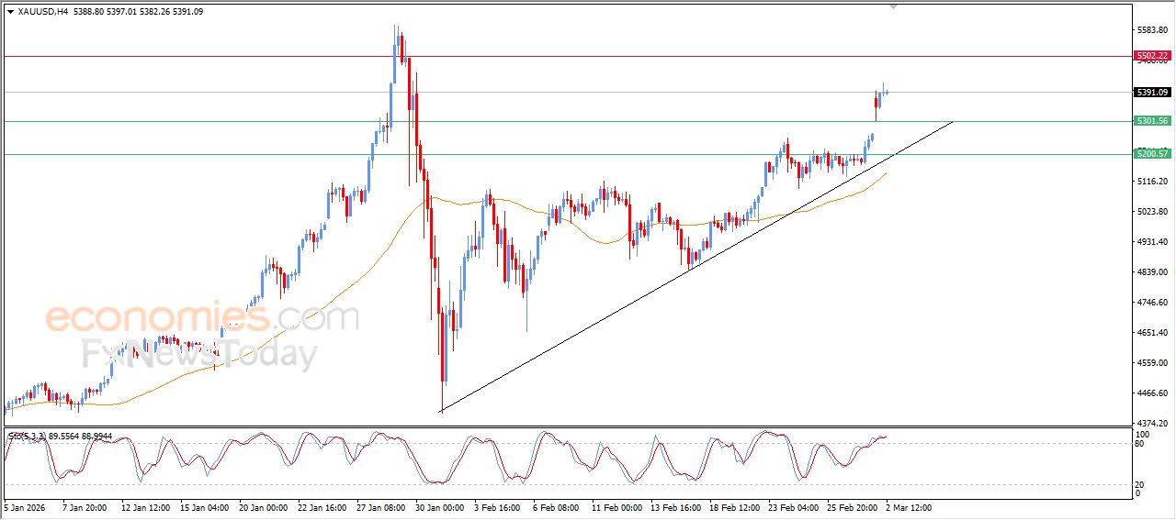
Task: Click the 4651.40 price axis value
Action: coord(1152,333)
